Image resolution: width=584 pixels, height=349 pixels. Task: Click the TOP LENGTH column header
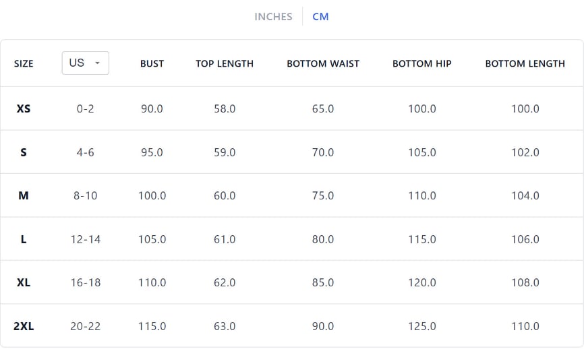point(225,63)
